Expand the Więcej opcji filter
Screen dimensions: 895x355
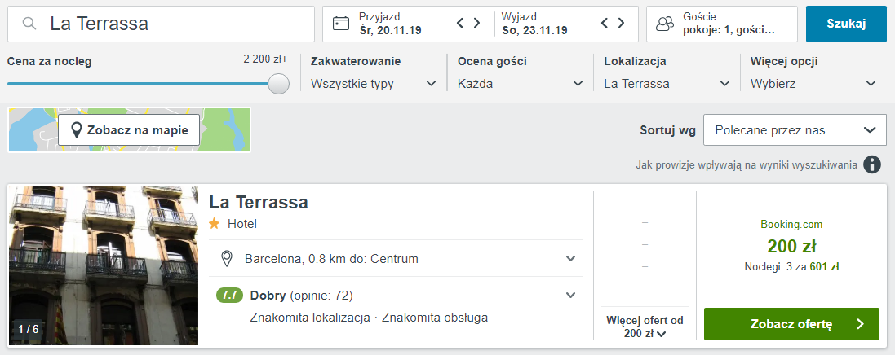(813, 84)
